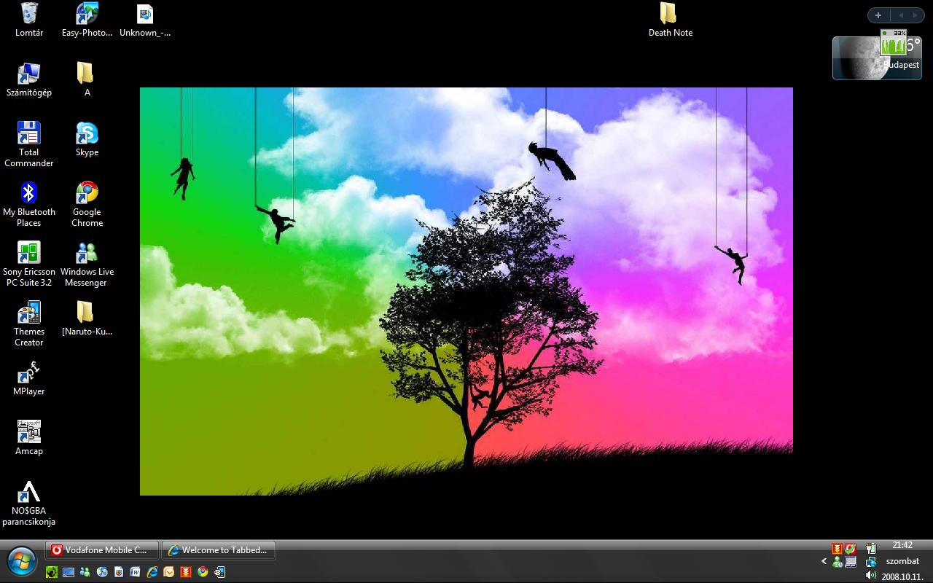The image size is (933, 583).
Task: Click the Show Desktop Quick Launch icon
Action: click(x=69, y=572)
